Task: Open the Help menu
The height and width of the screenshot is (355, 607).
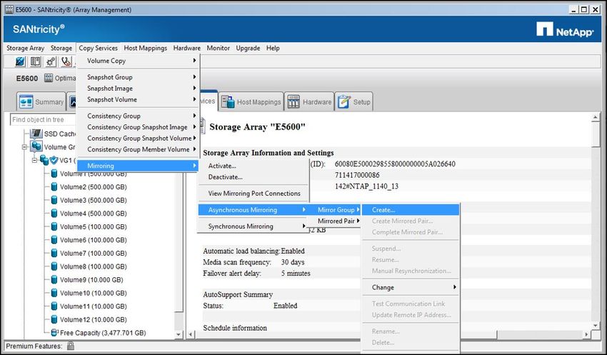Action: [273, 48]
